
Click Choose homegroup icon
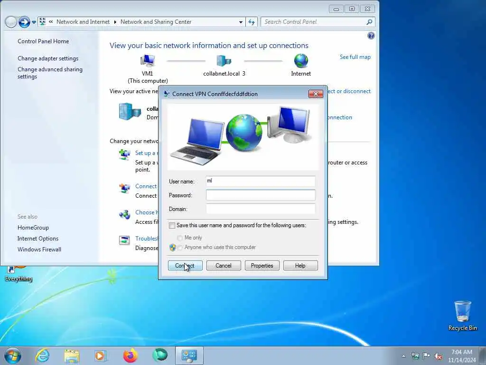click(x=125, y=214)
